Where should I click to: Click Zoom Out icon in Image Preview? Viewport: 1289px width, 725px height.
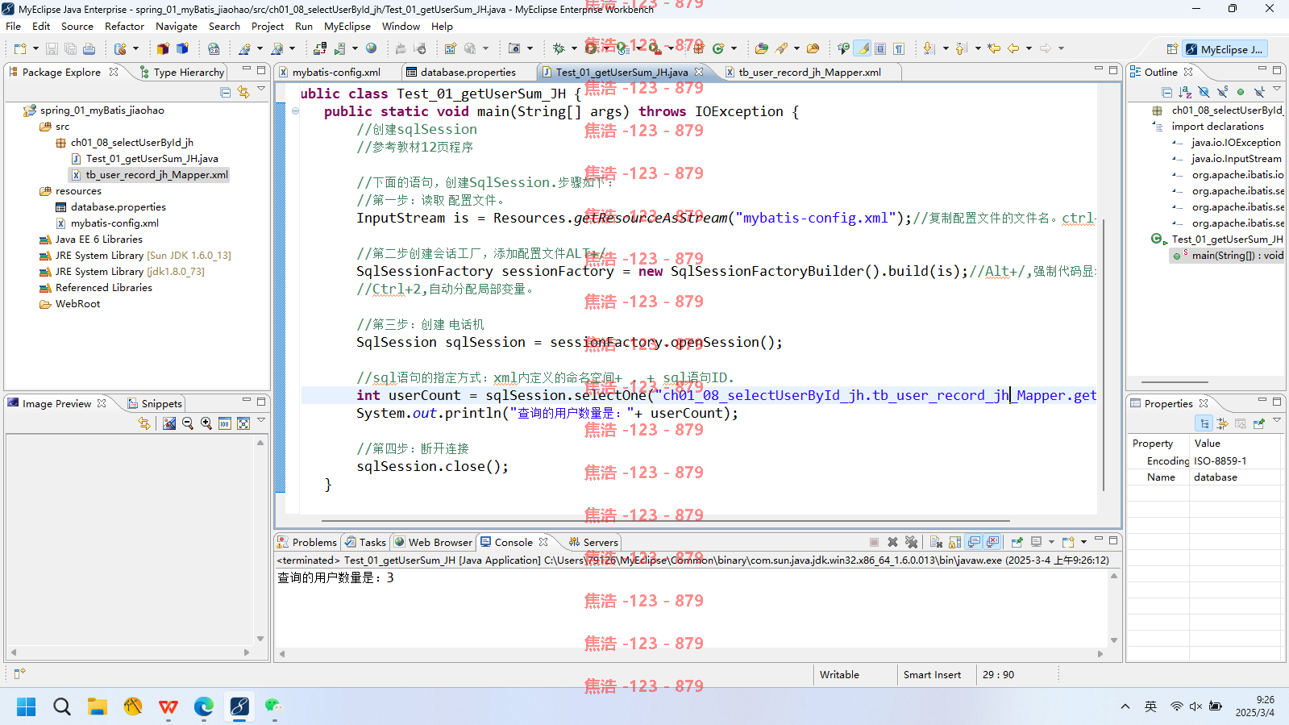click(x=188, y=423)
